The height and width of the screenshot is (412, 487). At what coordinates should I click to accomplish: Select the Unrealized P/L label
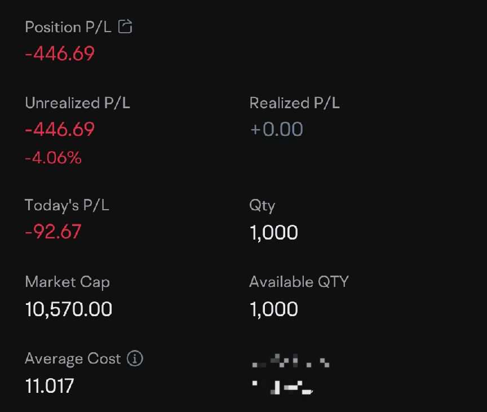coord(77,103)
